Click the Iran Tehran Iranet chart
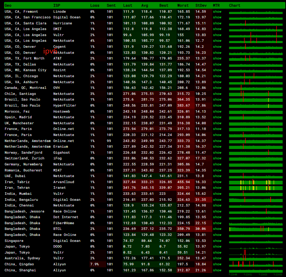 [256, 188]
